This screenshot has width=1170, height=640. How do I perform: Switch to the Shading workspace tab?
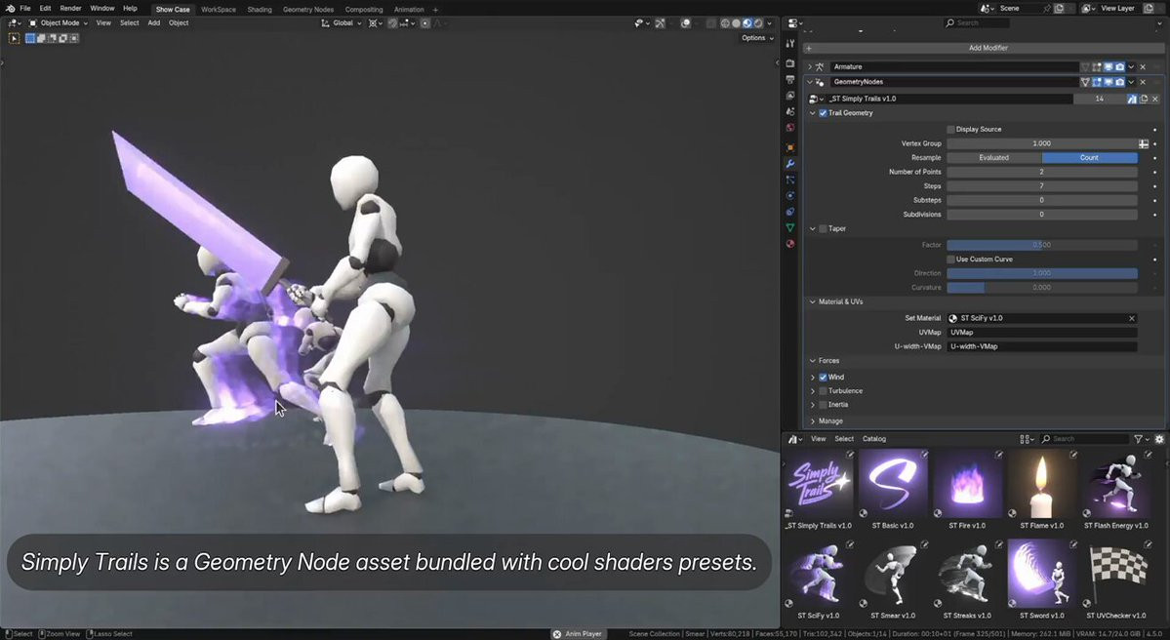click(260, 10)
